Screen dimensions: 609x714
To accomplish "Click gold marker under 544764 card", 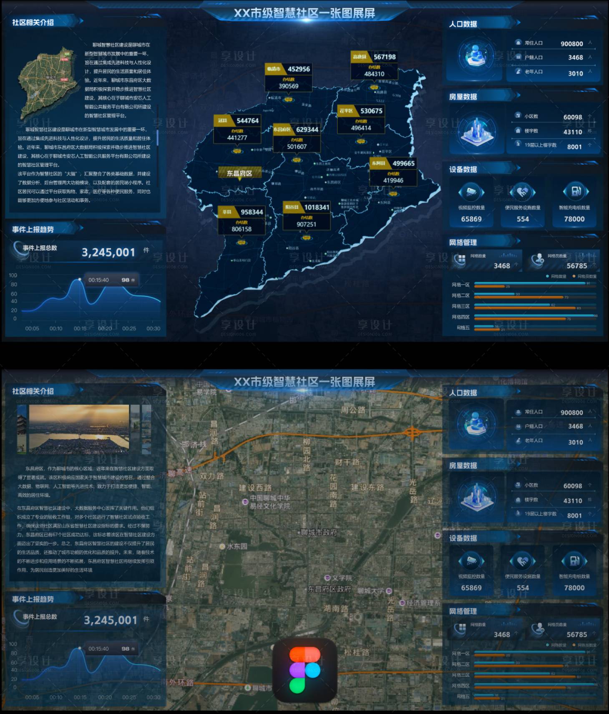I will [237, 151].
